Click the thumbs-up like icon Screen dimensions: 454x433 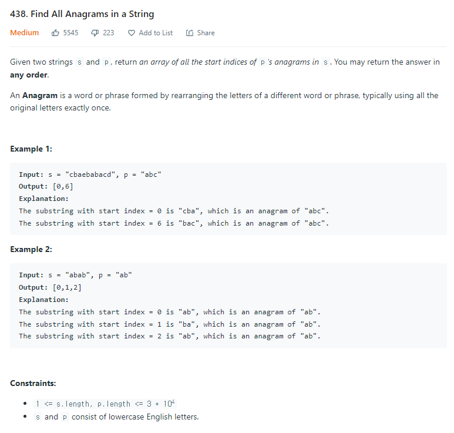(55, 33)
